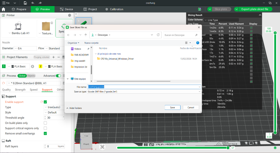The height and width of the screenshot is (153, 280).
Task: Click the filament 2 yellow color swatch
Action: tap(41, 66)
